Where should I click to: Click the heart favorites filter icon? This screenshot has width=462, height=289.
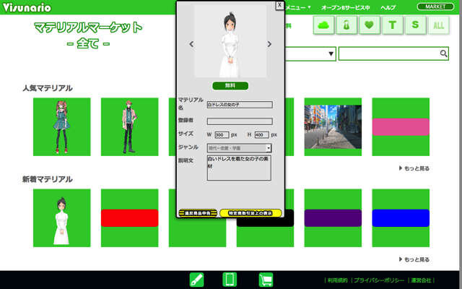pyautogui.click(x=369, y=25)
